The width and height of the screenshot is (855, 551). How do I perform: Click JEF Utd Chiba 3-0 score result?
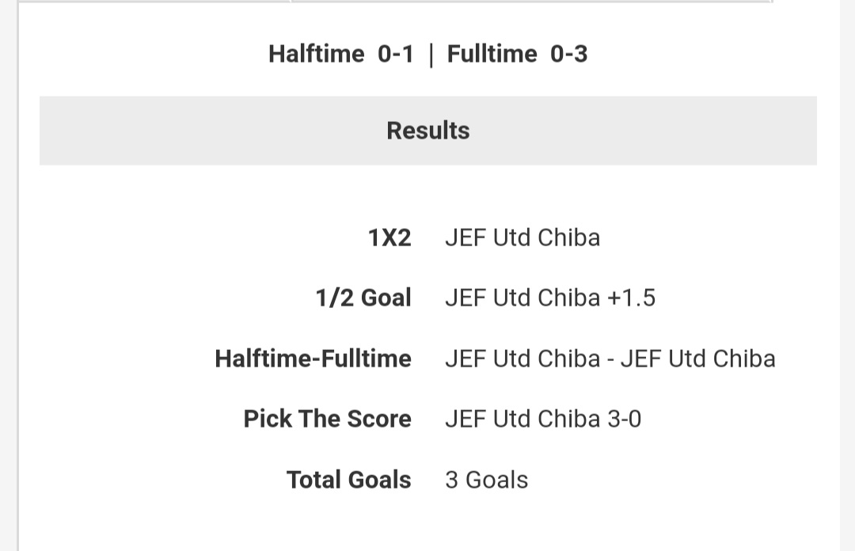pyautogui.click(x=543, y=419)
